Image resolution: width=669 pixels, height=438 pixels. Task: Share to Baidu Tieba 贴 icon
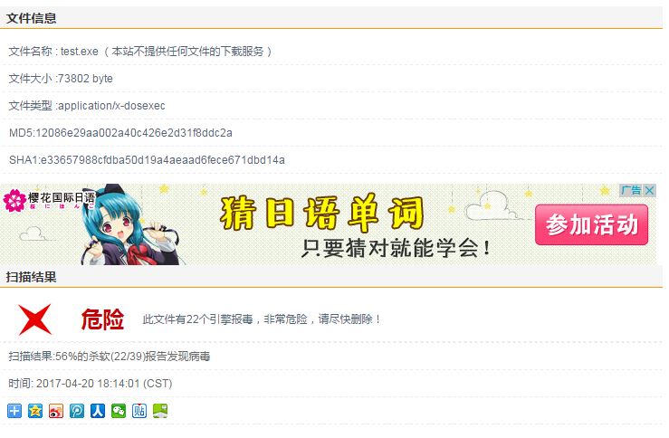tap(139, 411)
